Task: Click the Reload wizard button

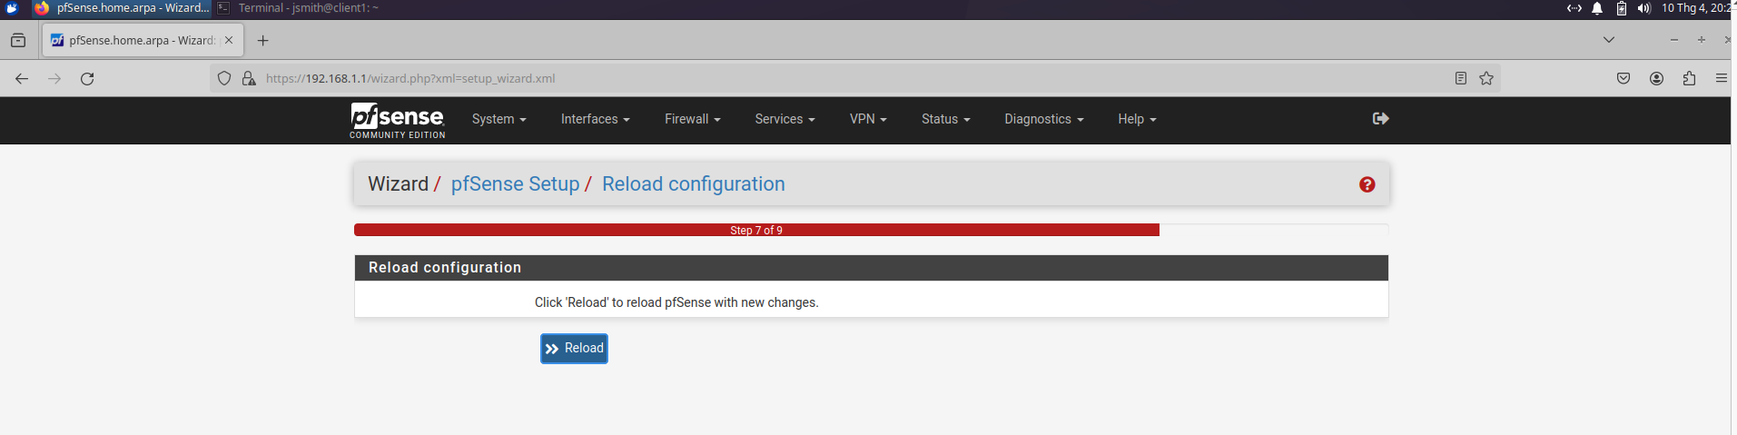Action: coord(574,349)
